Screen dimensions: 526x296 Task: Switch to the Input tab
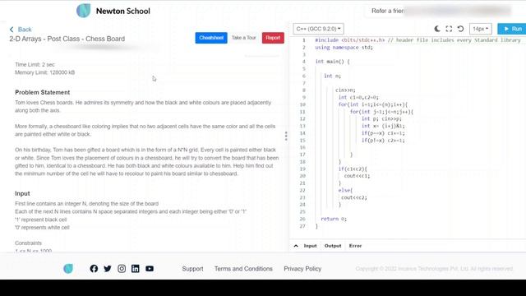pos(310,246)
